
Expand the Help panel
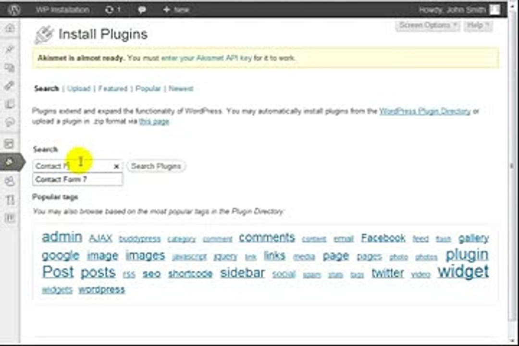[x=478, y=25]
